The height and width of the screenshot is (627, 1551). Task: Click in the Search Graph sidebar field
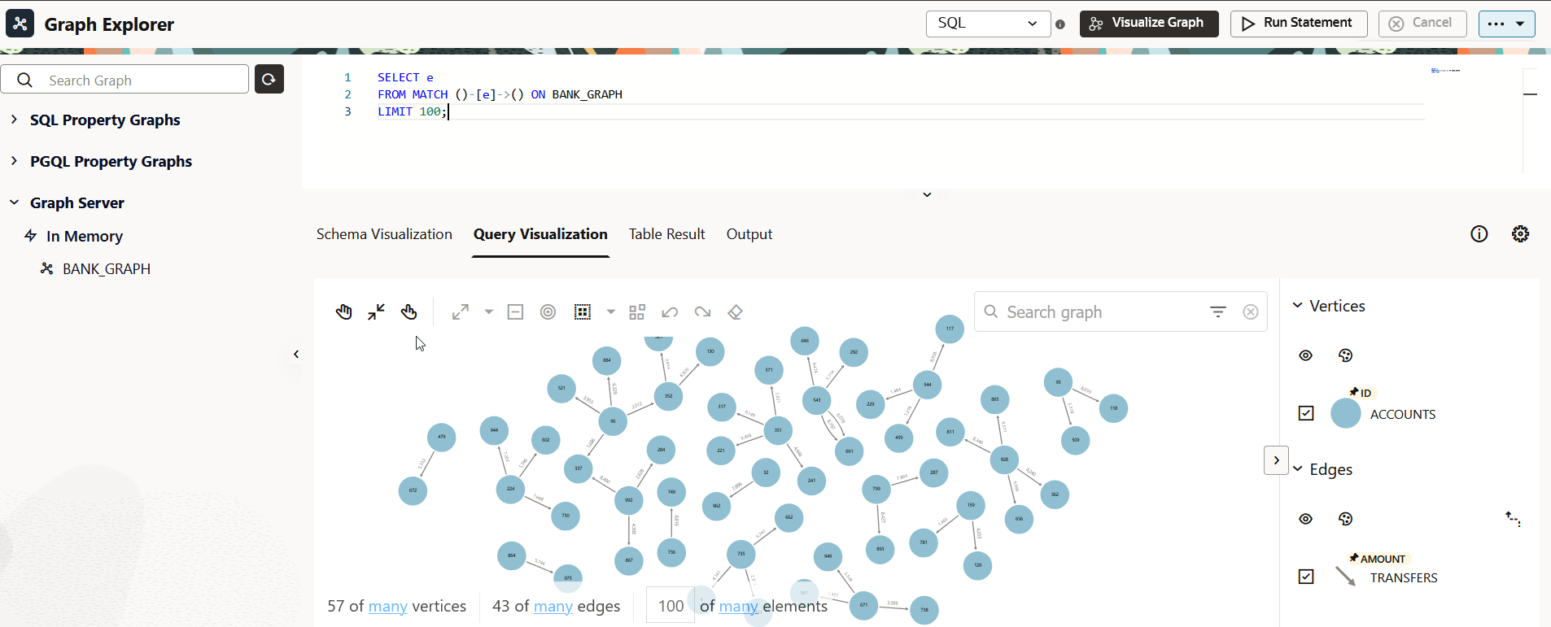click(125, 80)
